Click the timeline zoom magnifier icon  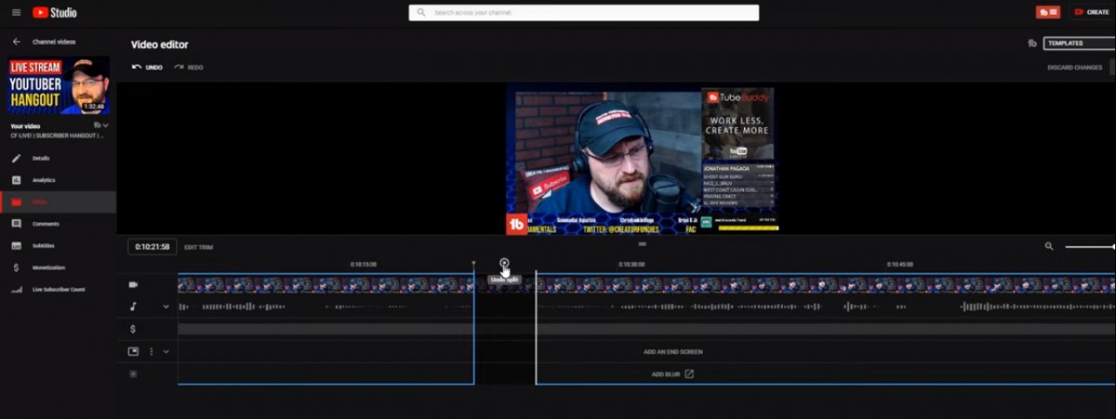(x=1049, y=246)
